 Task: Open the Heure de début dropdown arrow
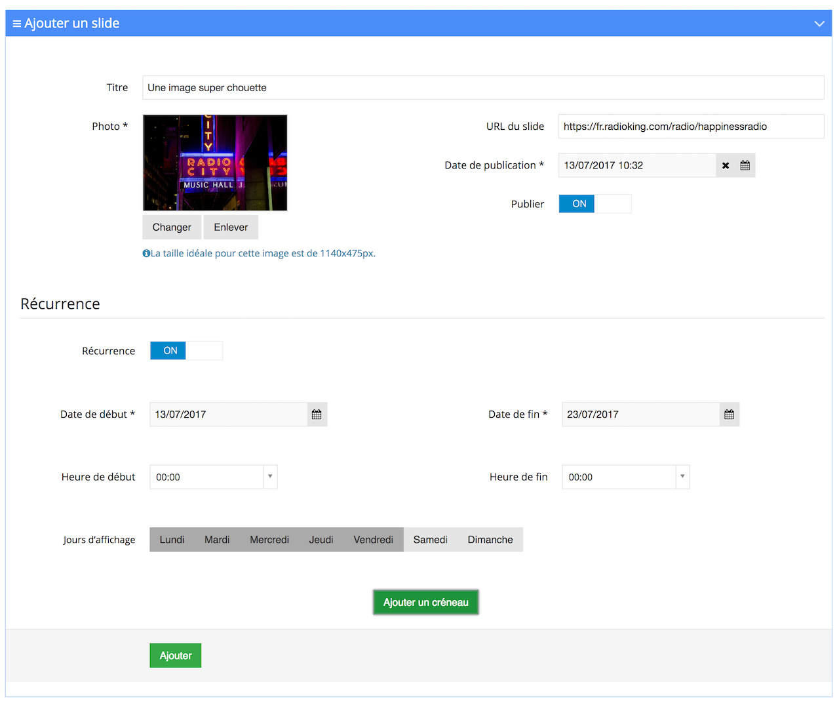pos(270,477)
